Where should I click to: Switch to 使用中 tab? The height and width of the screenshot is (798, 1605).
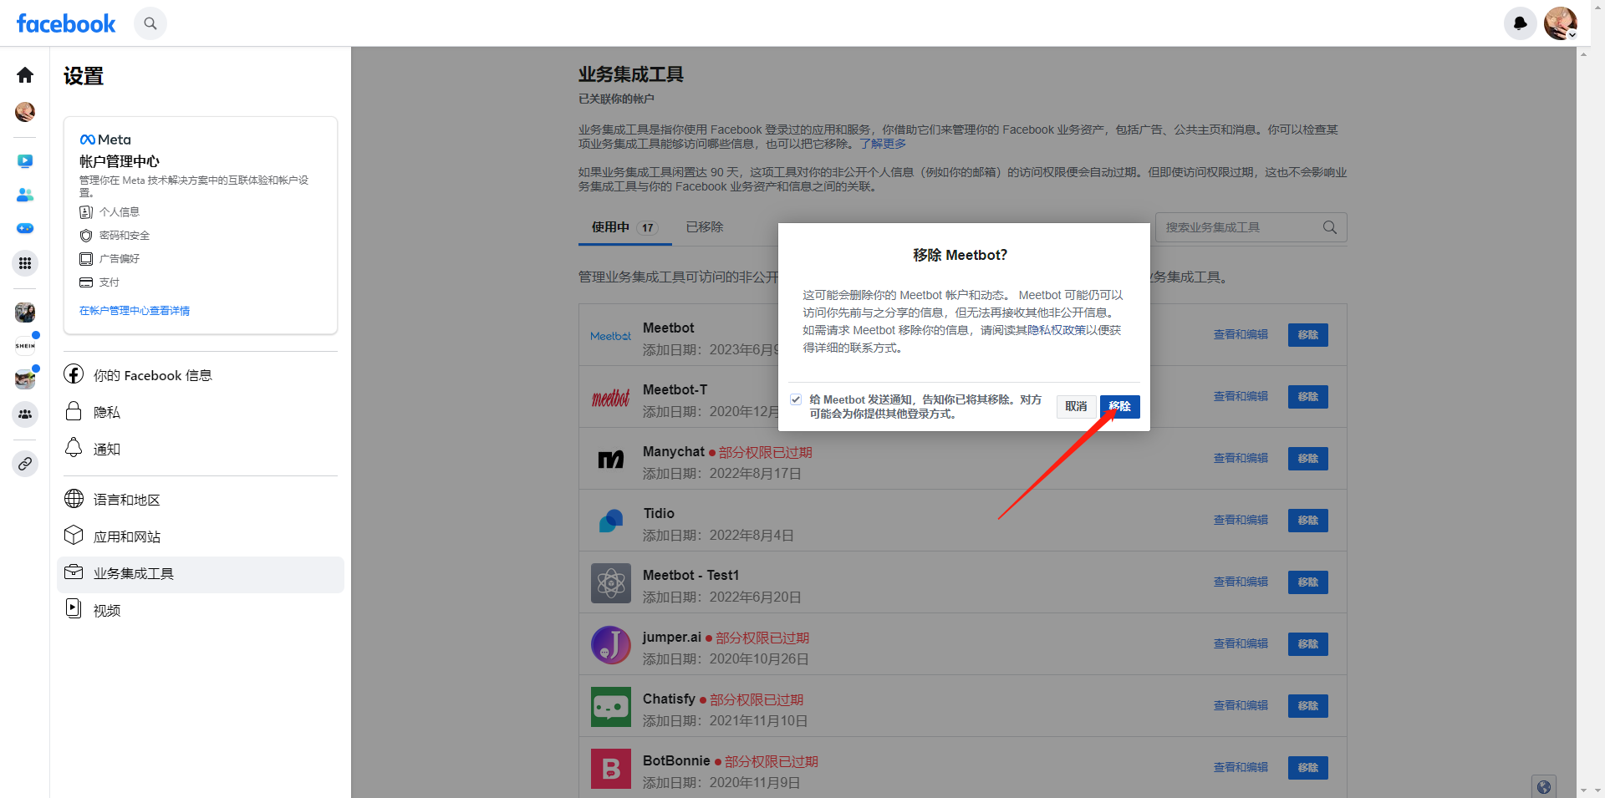point(625,227)
